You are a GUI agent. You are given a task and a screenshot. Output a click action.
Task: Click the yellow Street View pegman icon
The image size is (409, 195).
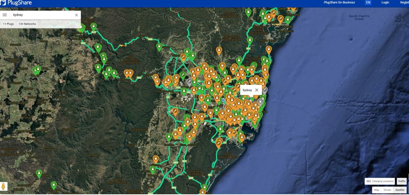pos(4,186)
